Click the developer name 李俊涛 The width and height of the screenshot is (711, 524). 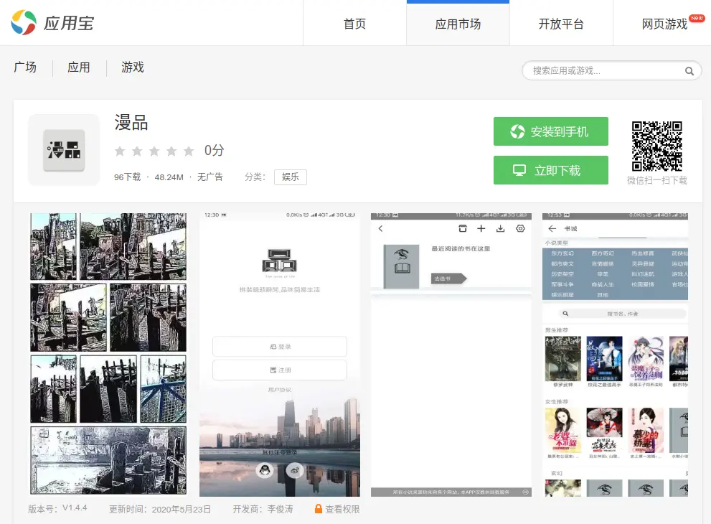click(x=281, y=510)
